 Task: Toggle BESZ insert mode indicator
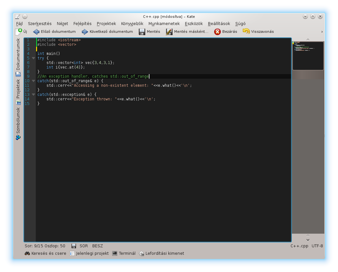pyautogui.click(x=97, y=246)
